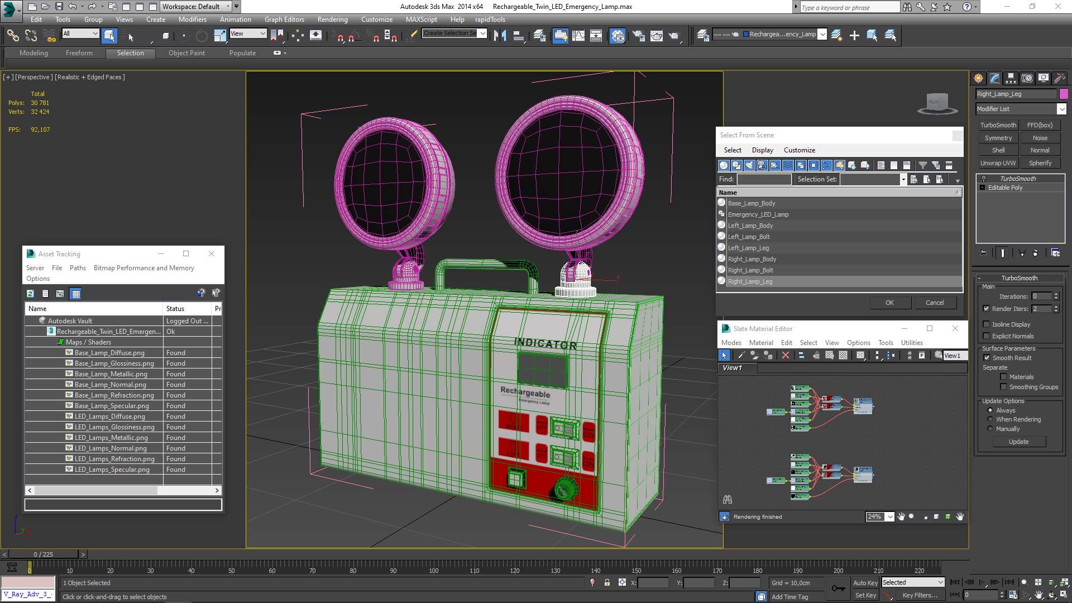Enable Separate by Smoothing Groups checkbox
The width and height of the screenshot is (1072, 603).
click(1003, 387)
